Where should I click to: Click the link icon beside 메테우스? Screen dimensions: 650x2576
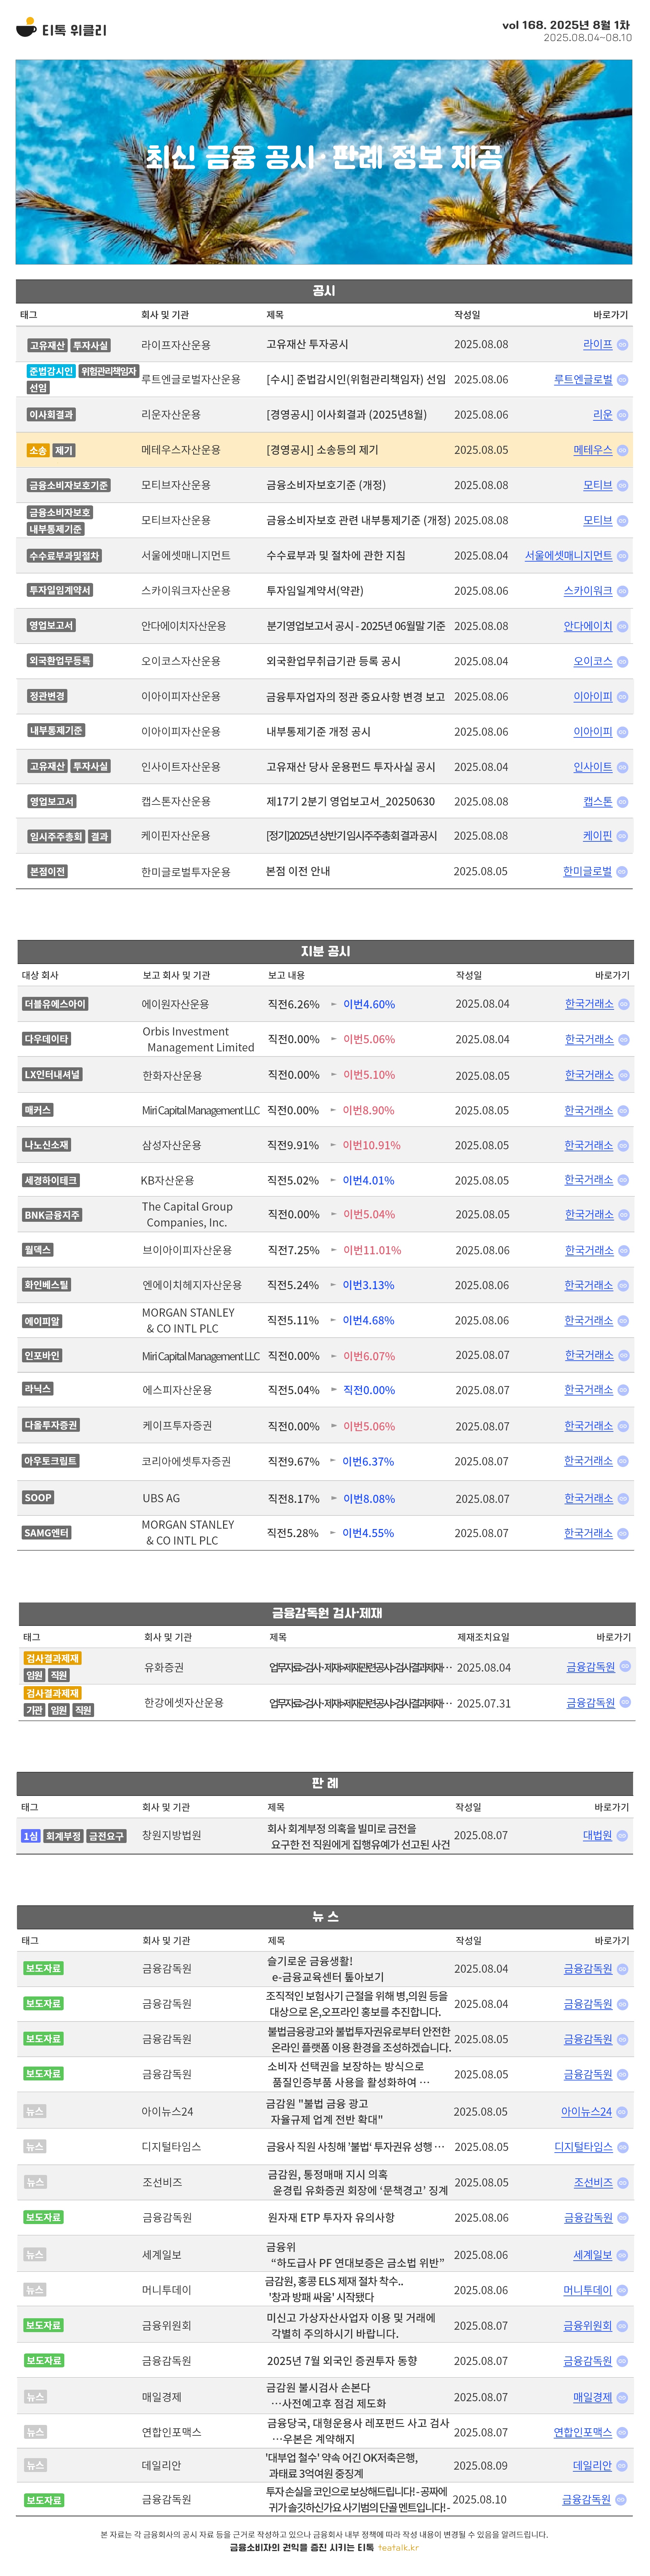pyautogui.click(x=622, y=451)
